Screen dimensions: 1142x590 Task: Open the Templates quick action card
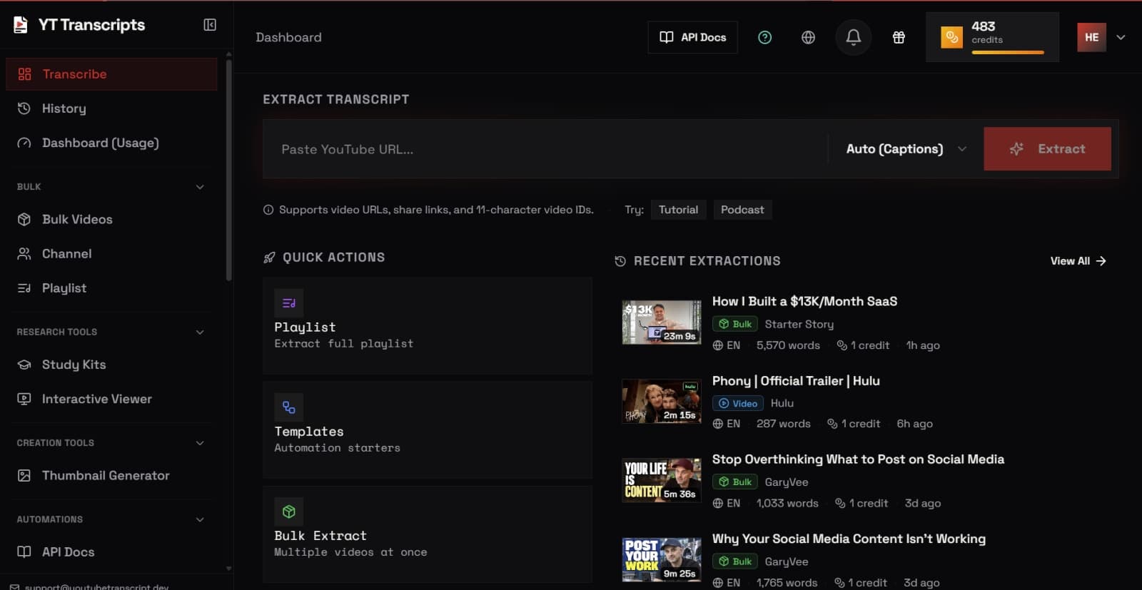(x=428, y=429)
